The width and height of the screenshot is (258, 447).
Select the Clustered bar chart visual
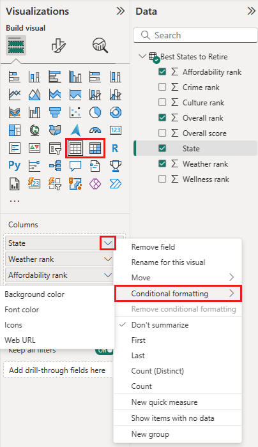click(55, 77)
